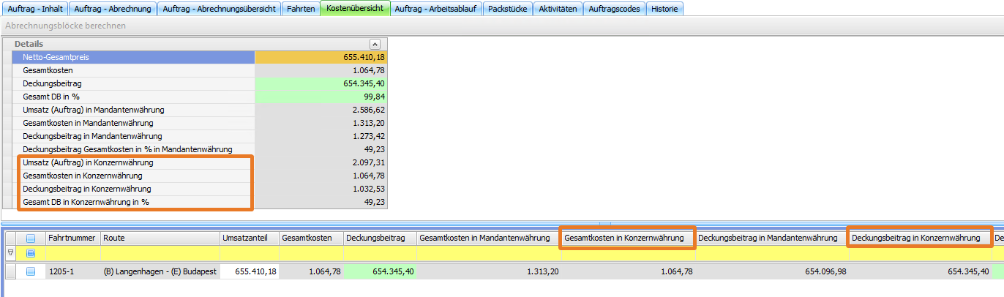Open the Auftragscodes tab
Image resolution: width=1004 pixels, height=297 pixels.
point(615,9)
